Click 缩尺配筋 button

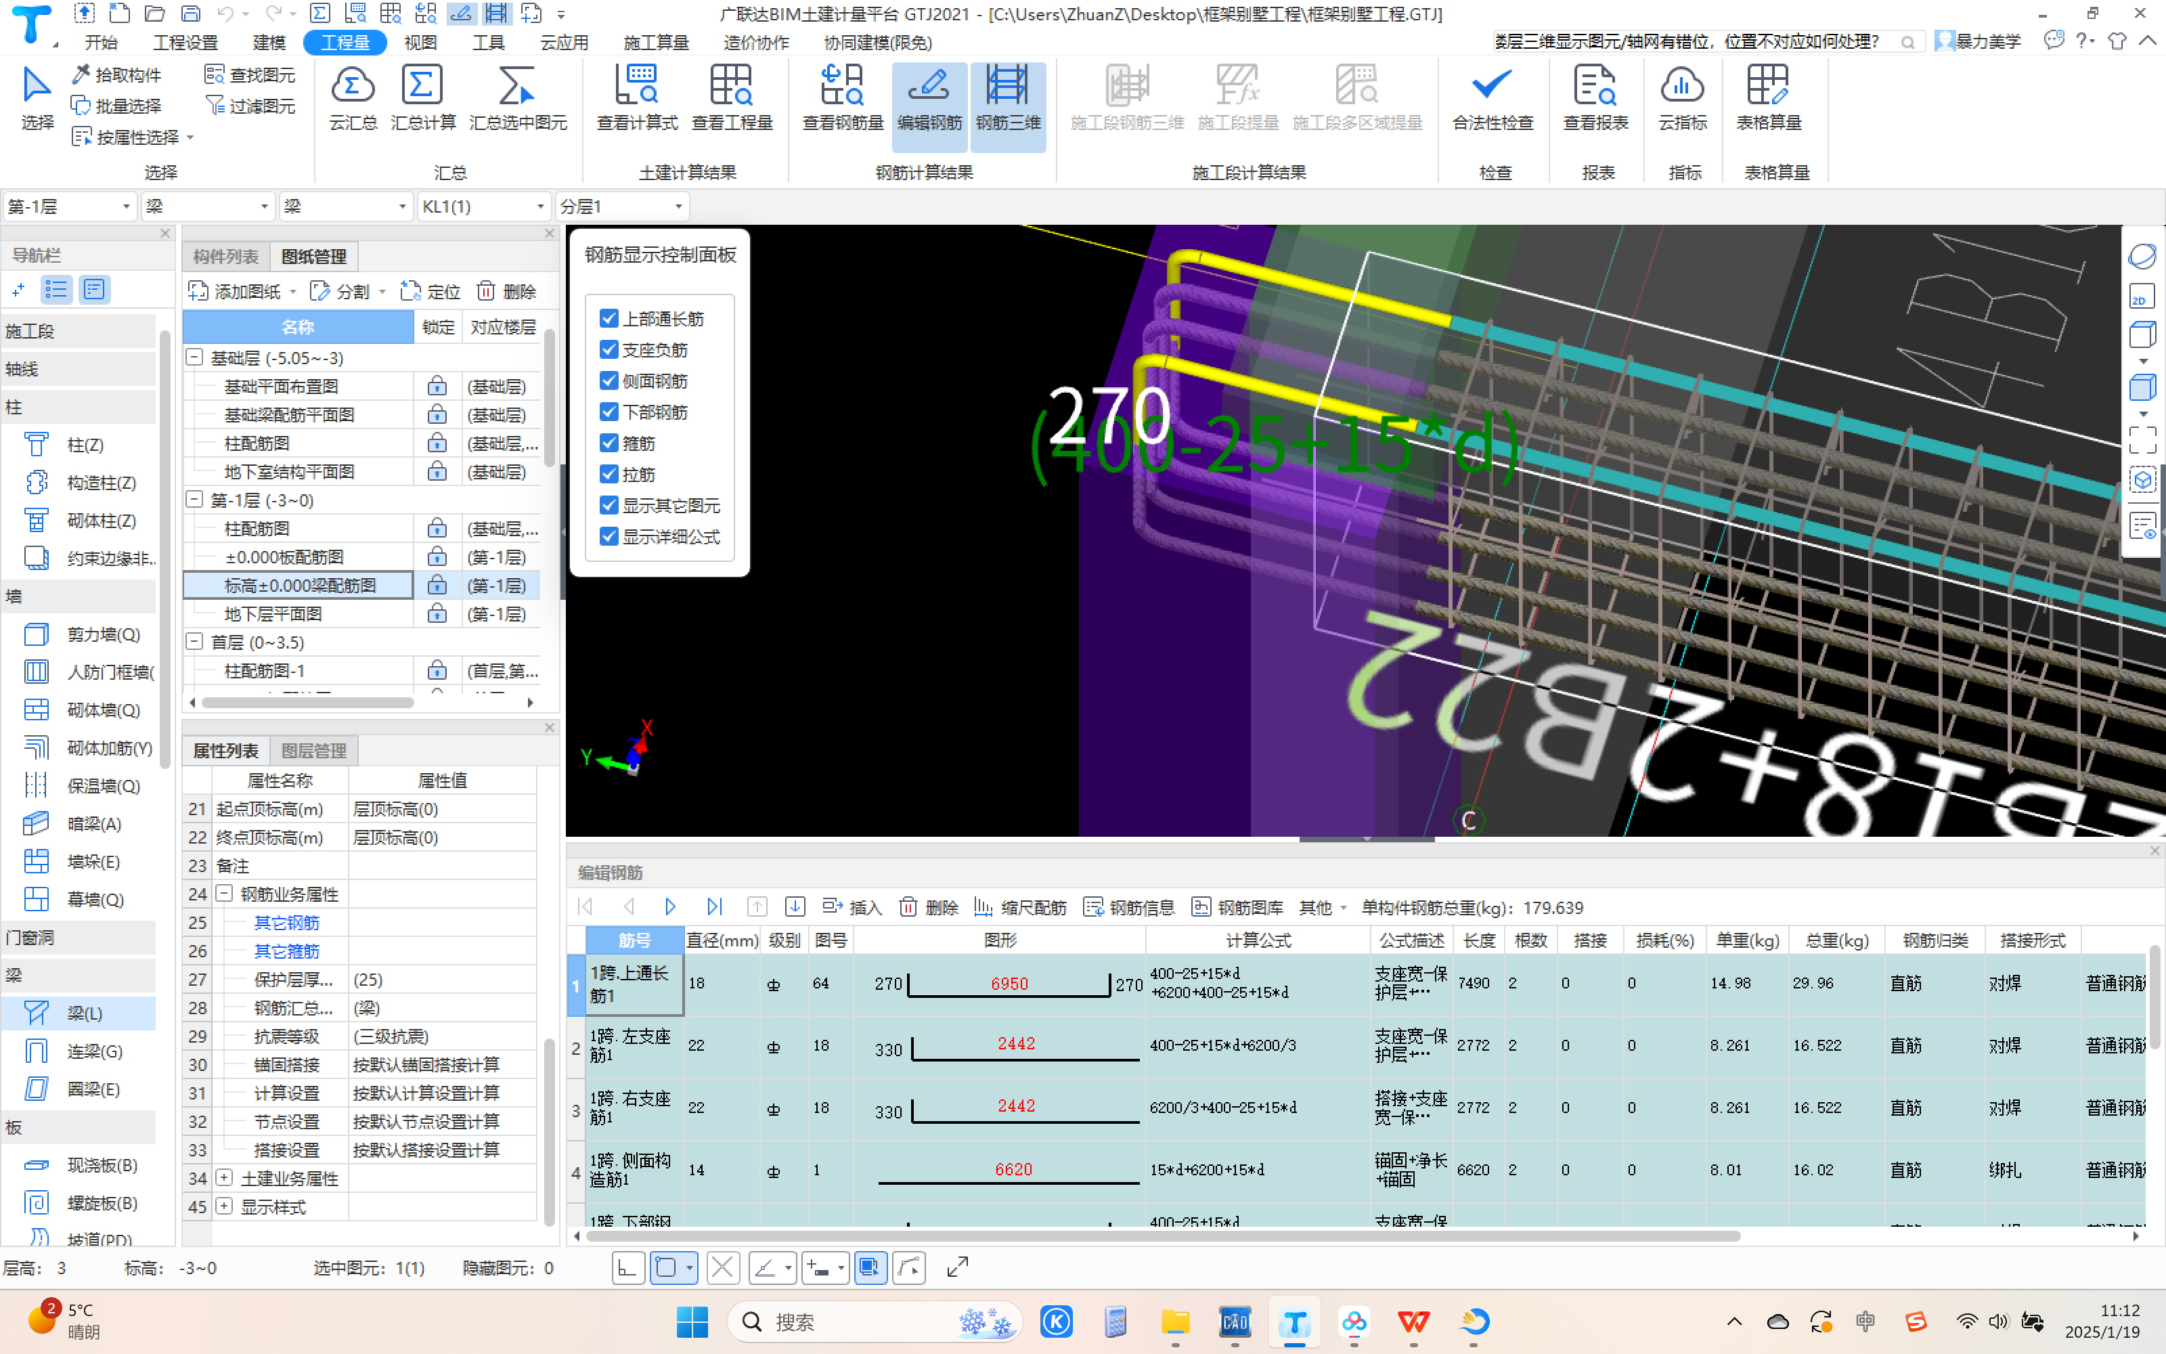[x=1020, y=907]
